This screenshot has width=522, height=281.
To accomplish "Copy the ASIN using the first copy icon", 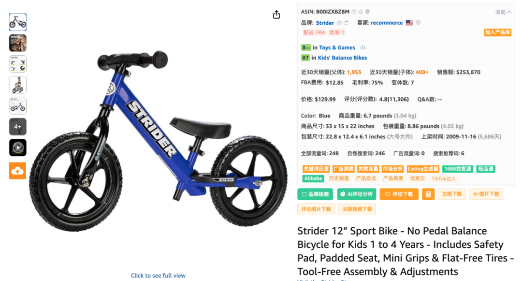I will 354,12.
